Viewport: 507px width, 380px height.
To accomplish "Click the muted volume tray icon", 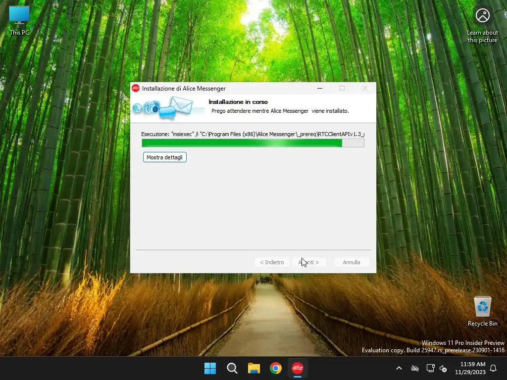I will 443,368.
